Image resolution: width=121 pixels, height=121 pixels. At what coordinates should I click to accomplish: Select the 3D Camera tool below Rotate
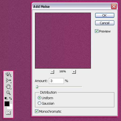tap(8, 80)
